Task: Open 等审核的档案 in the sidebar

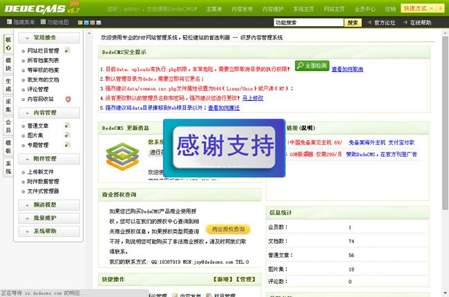Action: tap(43, 70)
